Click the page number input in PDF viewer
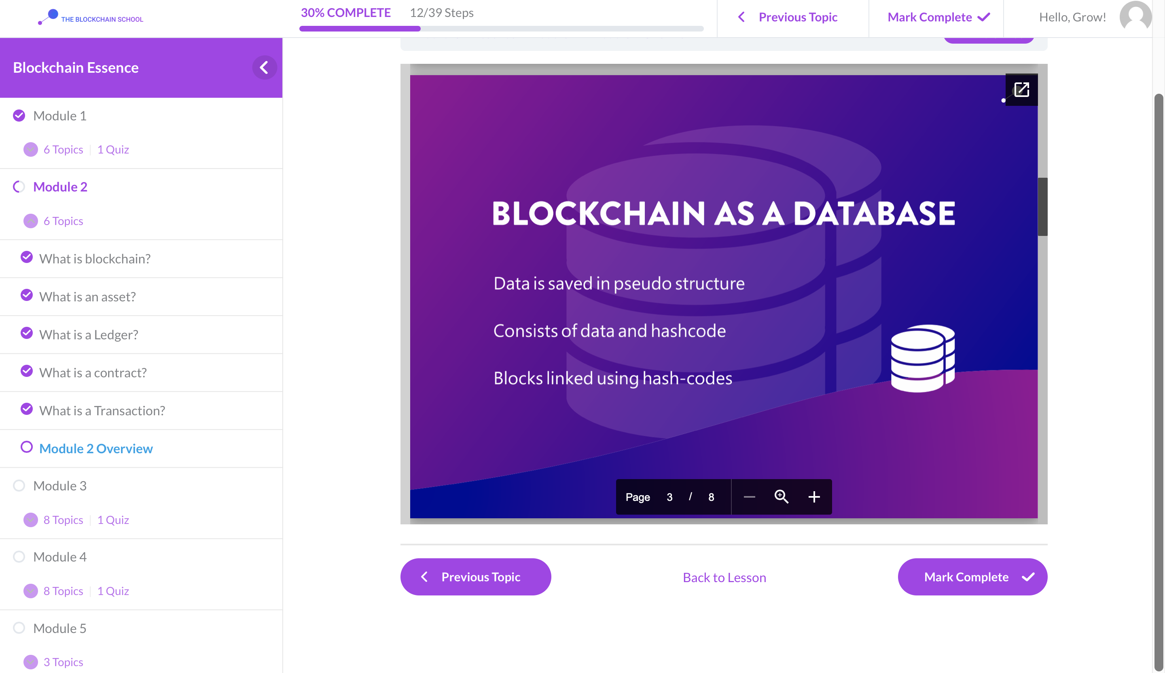The width and height of the screenshot is (1165, 673). point(669,497)
